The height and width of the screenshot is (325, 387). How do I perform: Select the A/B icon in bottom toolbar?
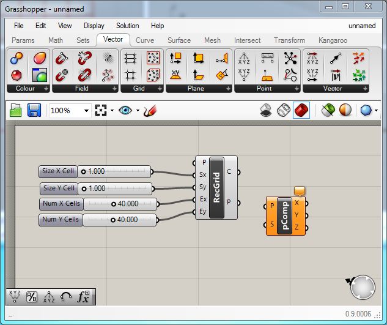point(32,297)
